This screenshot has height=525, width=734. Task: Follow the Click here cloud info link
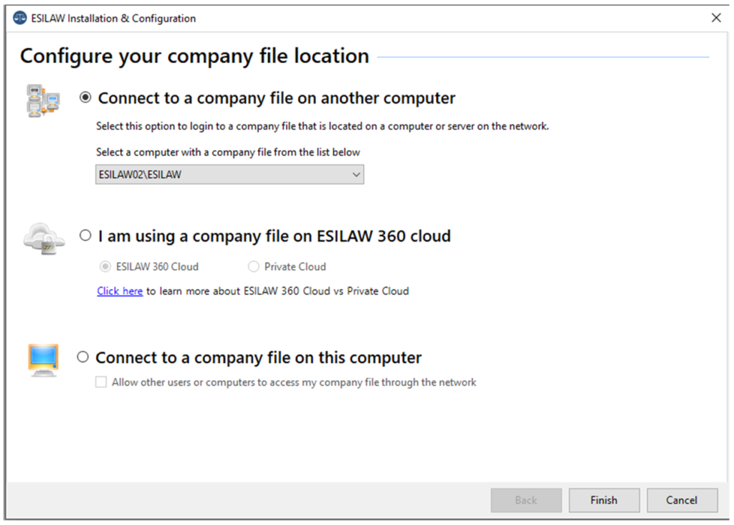tap(120, 291)
